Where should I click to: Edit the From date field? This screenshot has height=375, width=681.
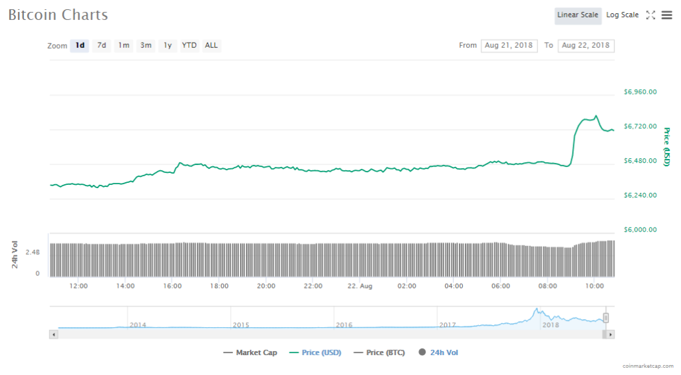point(509,46)
